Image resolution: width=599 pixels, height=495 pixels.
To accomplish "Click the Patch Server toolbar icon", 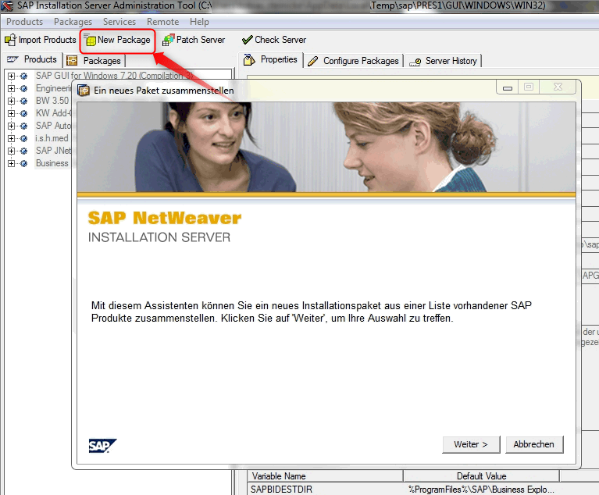I will point(168,40).
